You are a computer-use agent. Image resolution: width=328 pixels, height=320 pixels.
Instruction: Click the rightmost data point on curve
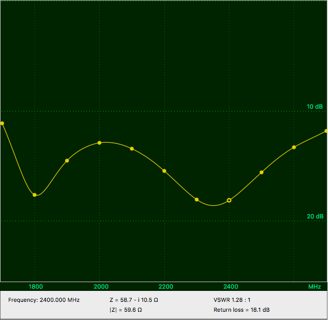point(326,131)
